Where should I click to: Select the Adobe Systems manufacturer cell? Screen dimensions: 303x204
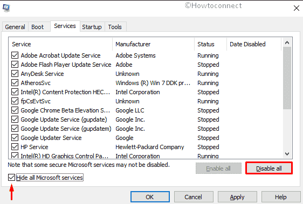[x=135, y=55]
